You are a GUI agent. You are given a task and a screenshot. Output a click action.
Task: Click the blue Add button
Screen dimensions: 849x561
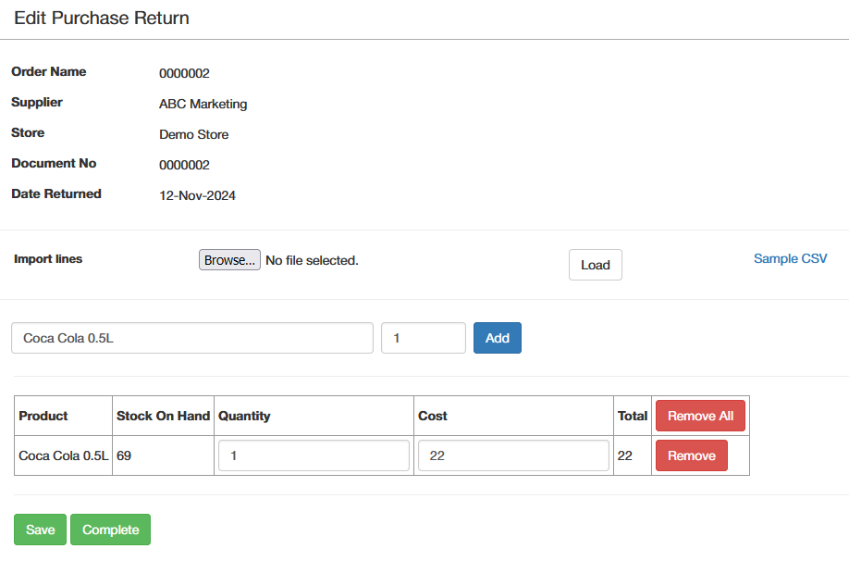pos(497,338)
